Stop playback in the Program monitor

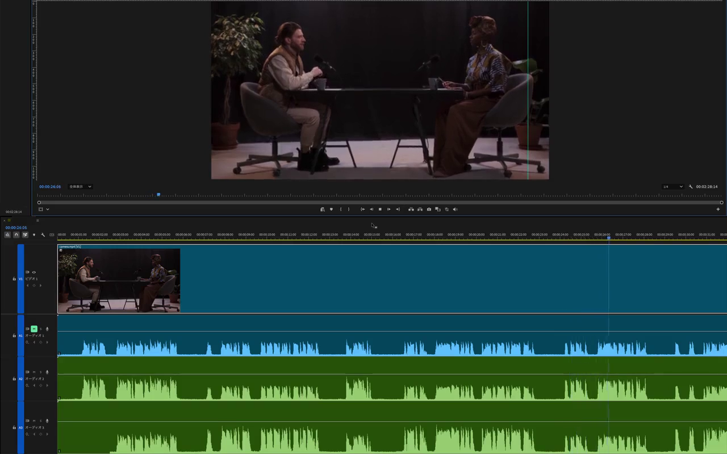(380, 209)
